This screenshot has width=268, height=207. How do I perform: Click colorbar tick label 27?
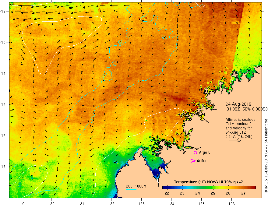[243, 193]
